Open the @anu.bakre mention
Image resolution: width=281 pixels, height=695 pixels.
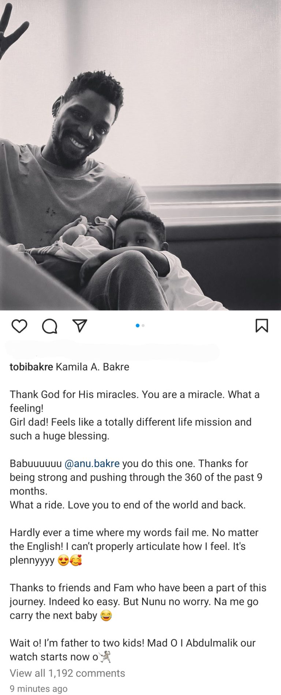(x=92, y=463)
